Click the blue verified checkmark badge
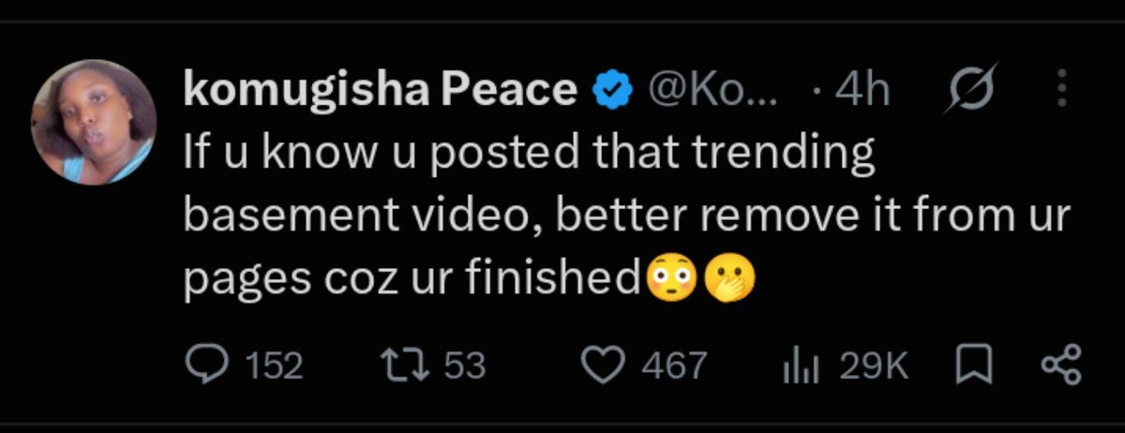Screen dimensions: 1125x433 [607, 89]
